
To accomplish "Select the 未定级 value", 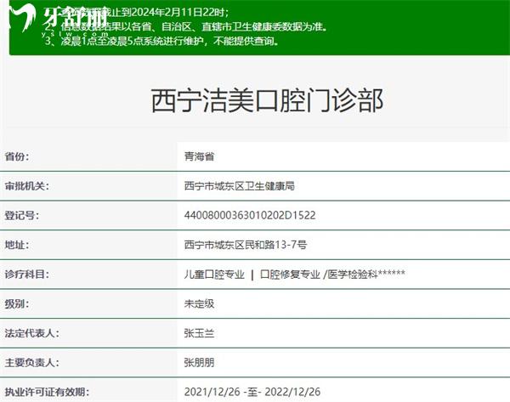I will click(x=199, y=303).
